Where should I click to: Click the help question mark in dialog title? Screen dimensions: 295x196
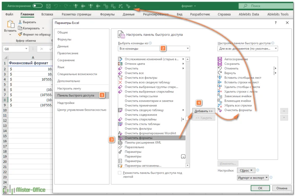click(275, 23)
